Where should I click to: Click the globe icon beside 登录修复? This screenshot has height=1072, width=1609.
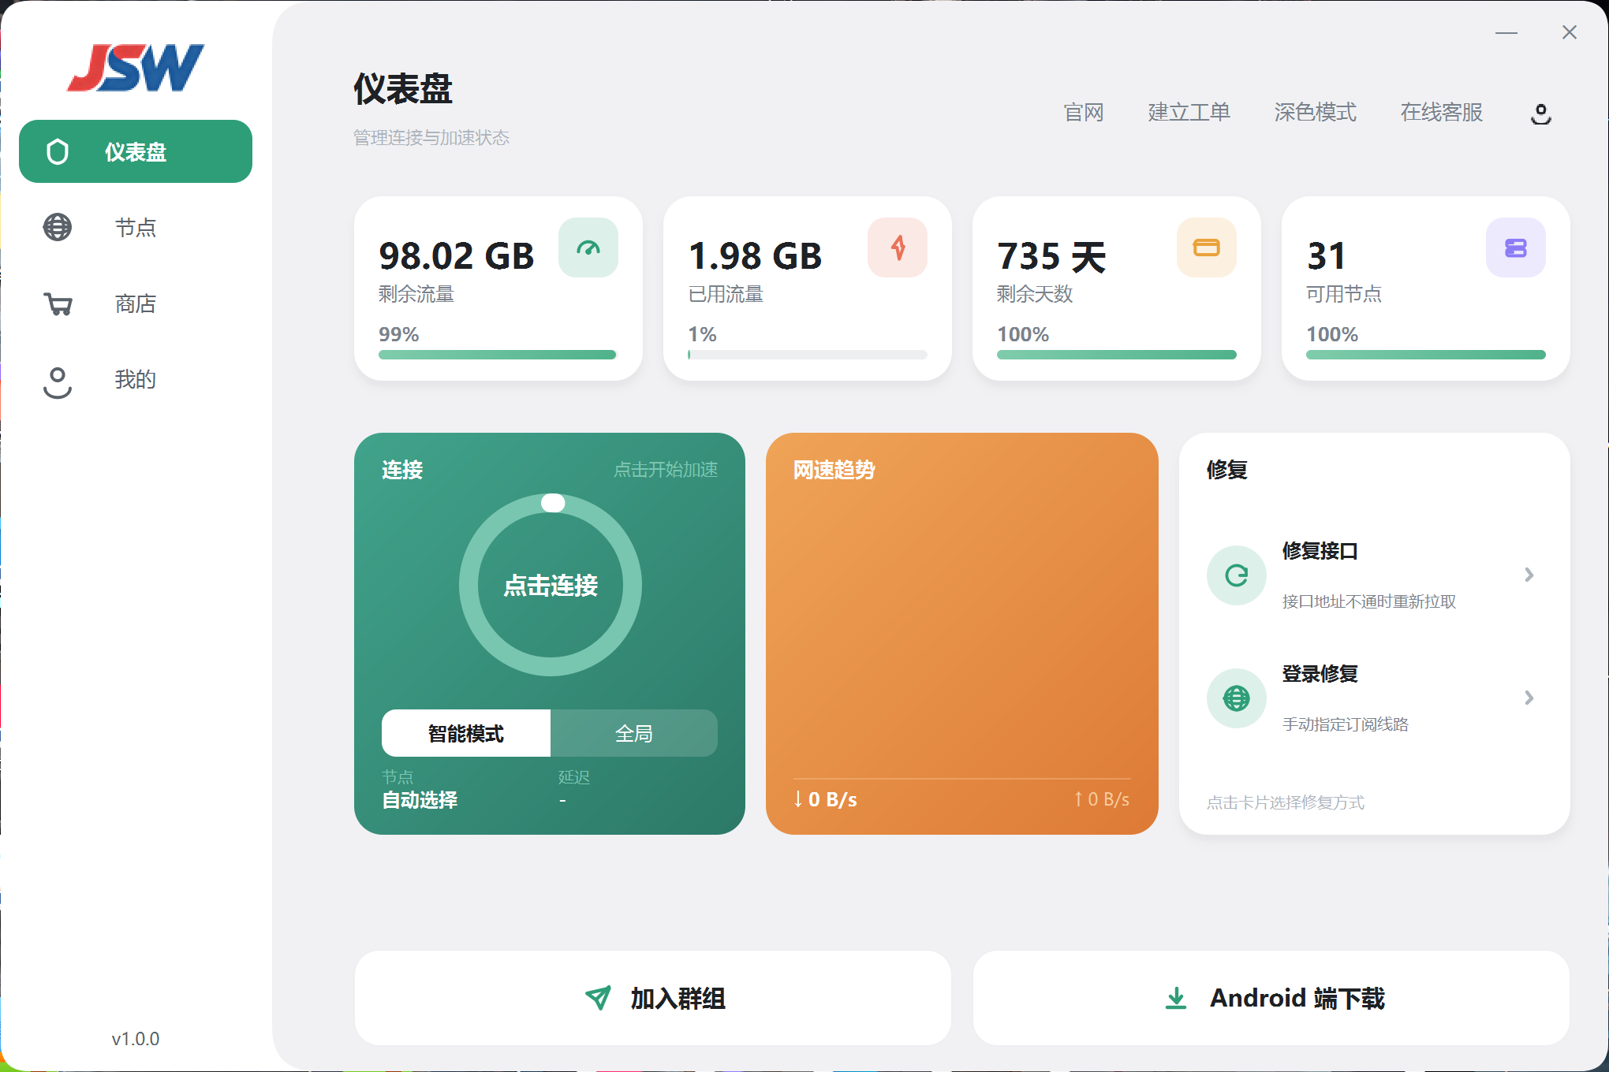pyautogui.click(x=1237, y=698)
